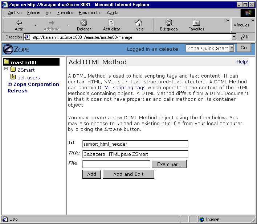257x224 pixels.
Task: Open the Help! link
Action: (x=242, y=62)
